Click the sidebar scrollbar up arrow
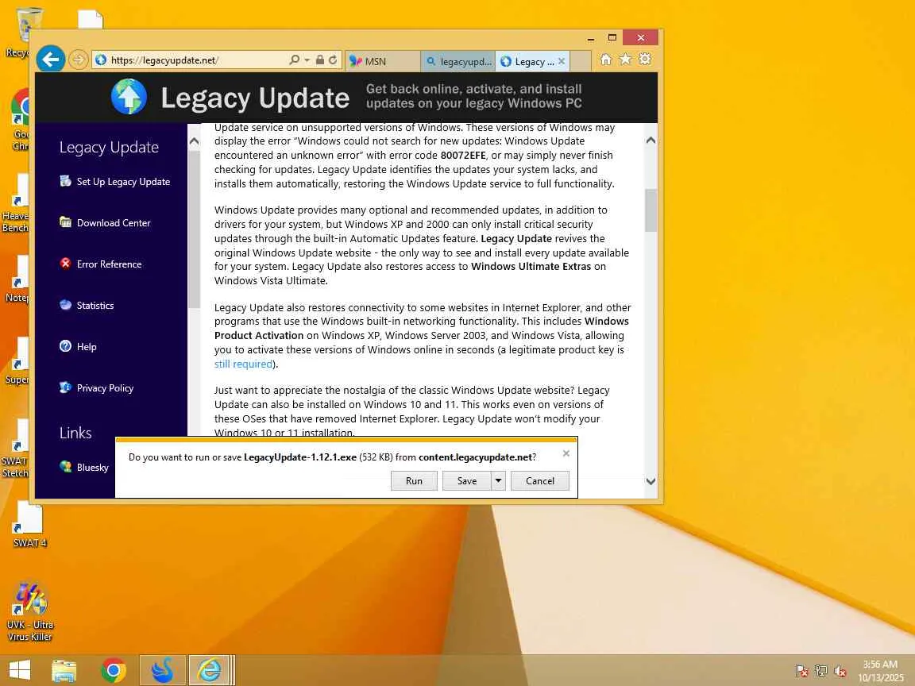The image size is (915, 686). pos(195,142)
